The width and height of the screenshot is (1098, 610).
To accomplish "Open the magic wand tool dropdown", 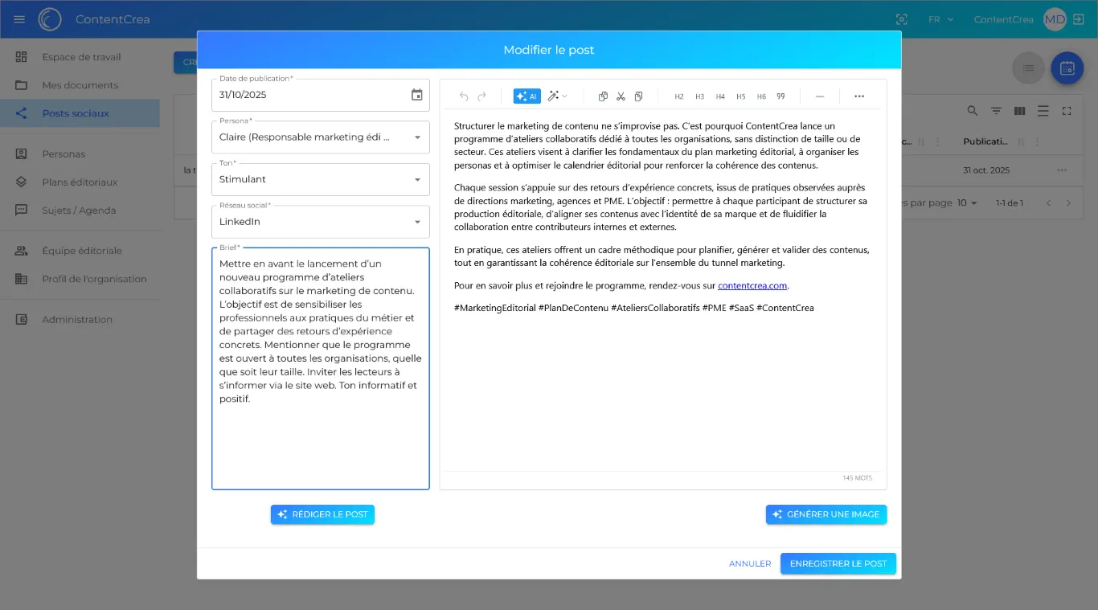I will coord(557,96).
